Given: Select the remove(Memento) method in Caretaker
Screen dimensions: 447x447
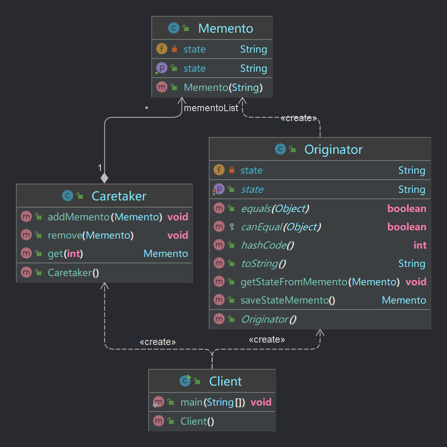Looking at the screenshot, I should point(90,235).
